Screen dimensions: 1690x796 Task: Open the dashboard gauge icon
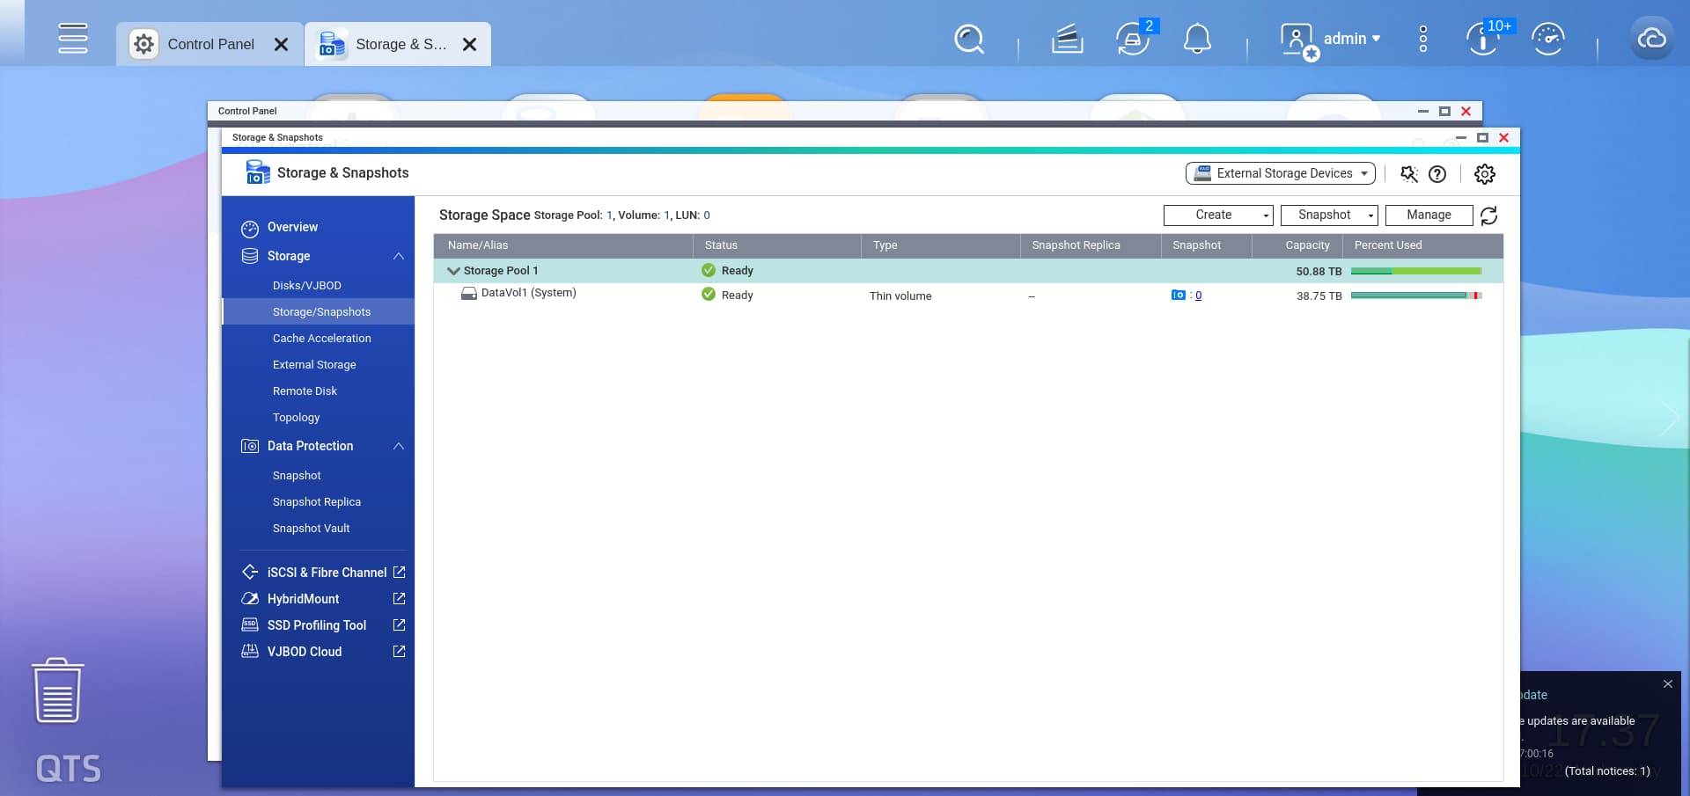click(1547, 40)
